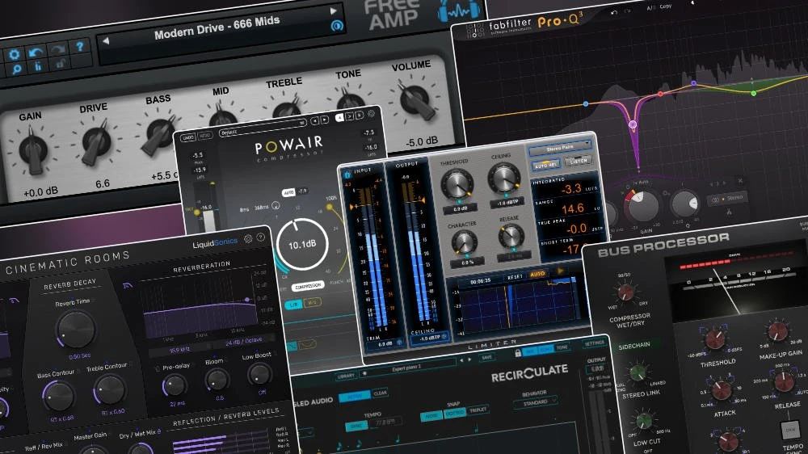The height and width of the screenshot is (454, 808).
Task: Click Limiter CEILING -1.0 dBTP field
Action: point(429,338)
